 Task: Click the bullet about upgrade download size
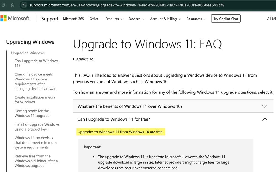click(x=164, y=162)
